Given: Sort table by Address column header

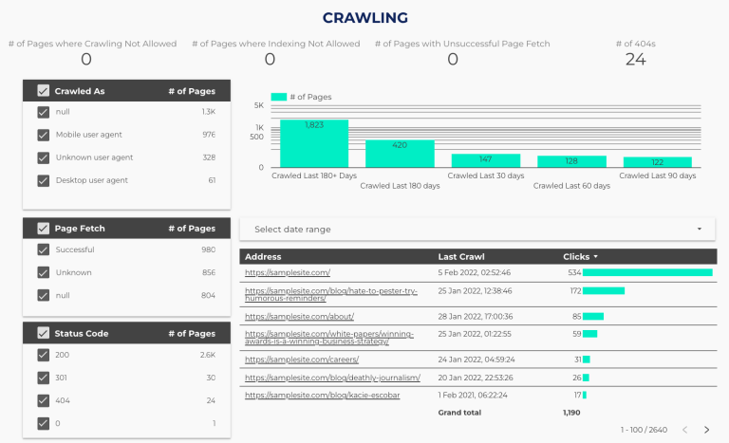Looking at the screenshot, I should pos(263,256).
